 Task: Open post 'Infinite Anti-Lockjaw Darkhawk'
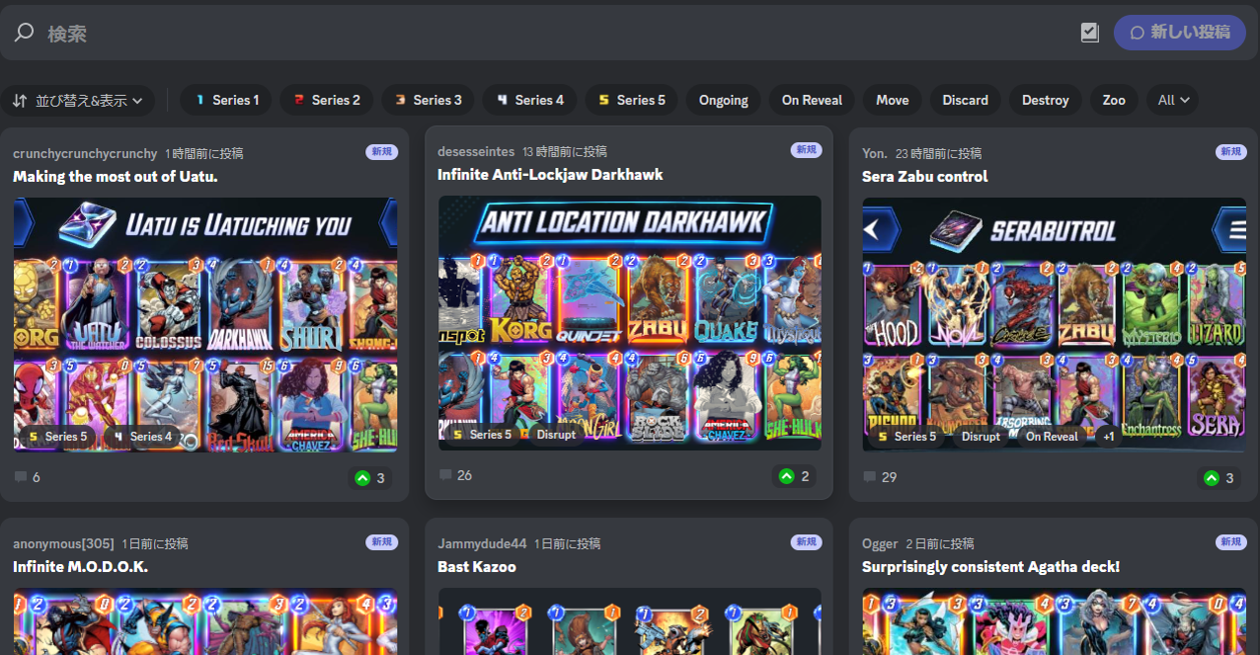[x=550, y=175]
